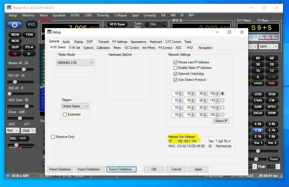This screenshot has width=289, height=187.
Task: Click the Select IP button
Action: pos(221,121)
